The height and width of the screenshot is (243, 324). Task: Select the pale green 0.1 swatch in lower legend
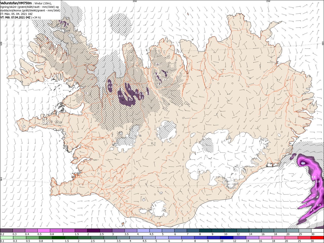[6, 238]
